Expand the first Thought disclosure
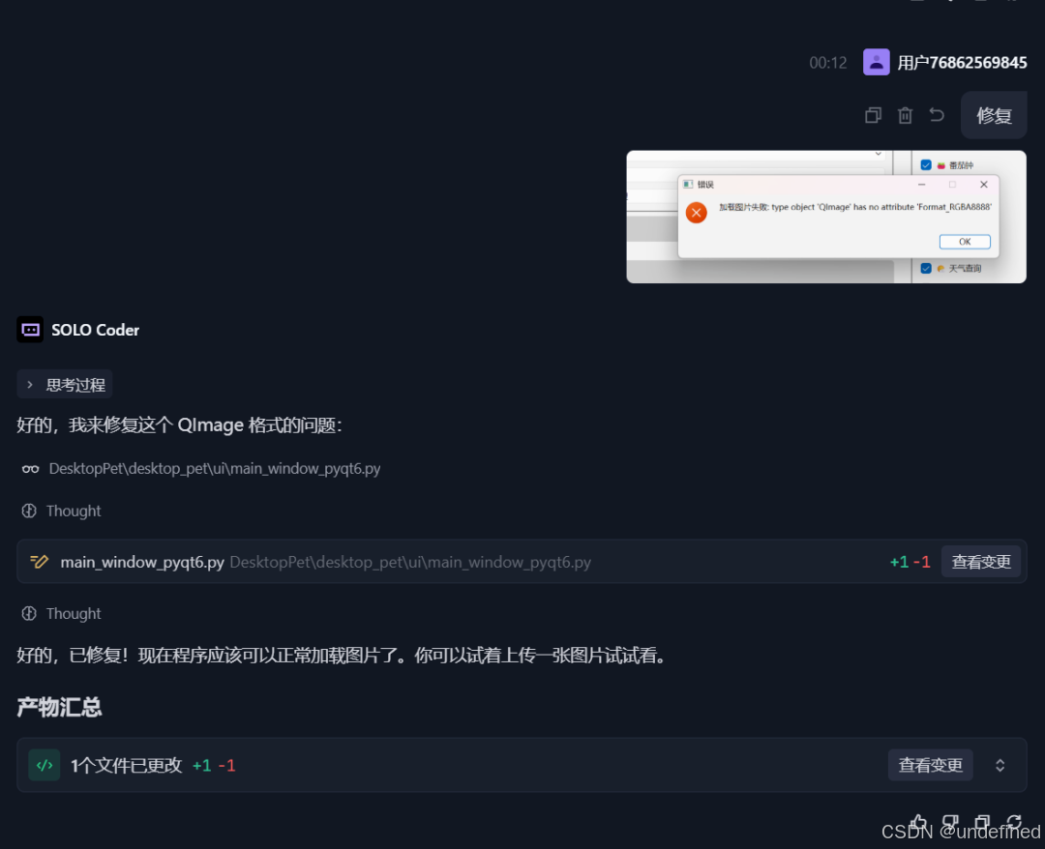Image resolution: width=1045 pixels, height=849 pixels. tap(61, 511)
